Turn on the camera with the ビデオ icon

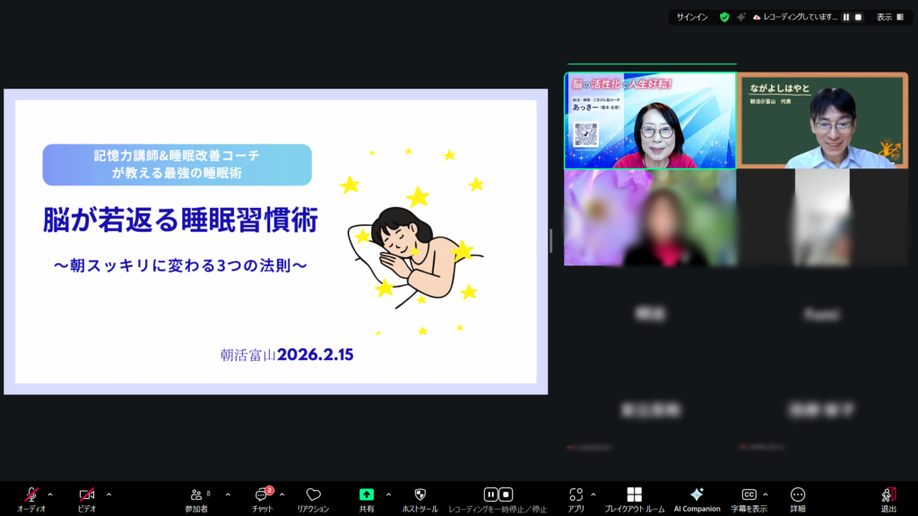pyautogui.click(x=87, y=494)
